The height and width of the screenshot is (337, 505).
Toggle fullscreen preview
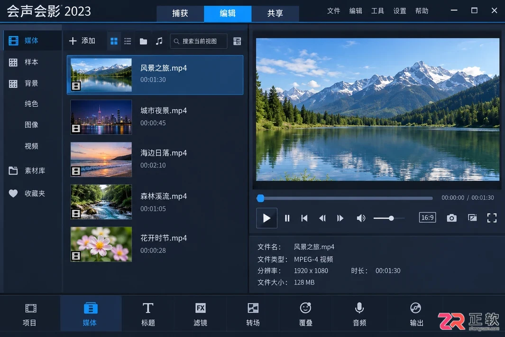point(492,218)
